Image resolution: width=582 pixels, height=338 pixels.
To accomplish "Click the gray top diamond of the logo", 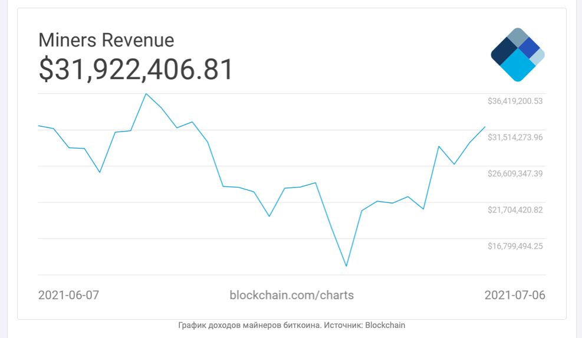I will click(518, 37).
